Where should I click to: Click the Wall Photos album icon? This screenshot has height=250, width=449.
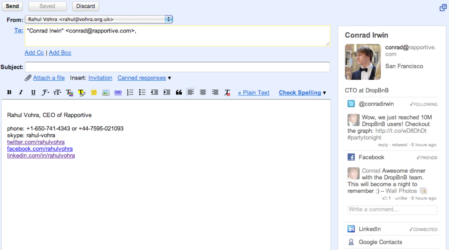pos(423,191)
